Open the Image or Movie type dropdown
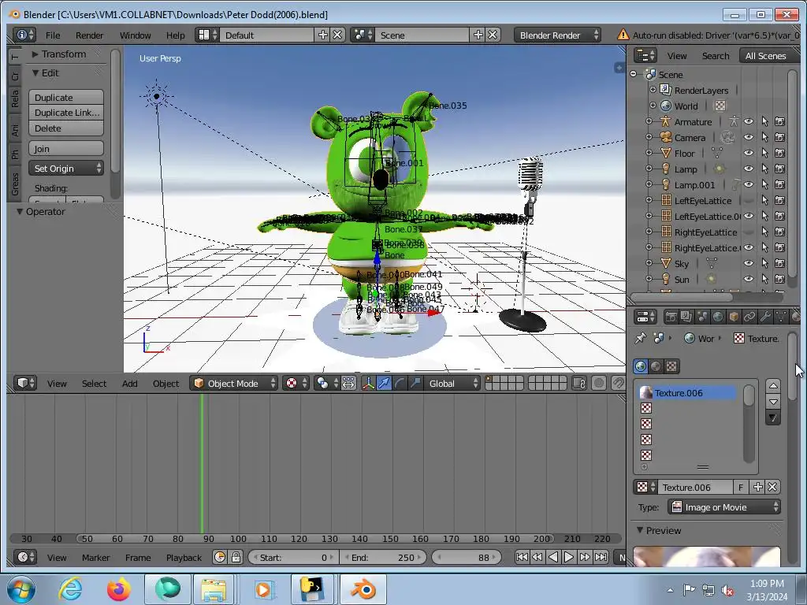The height and width of the screenshot is (605, 807). pyautogui.click(x=723, y=507)
